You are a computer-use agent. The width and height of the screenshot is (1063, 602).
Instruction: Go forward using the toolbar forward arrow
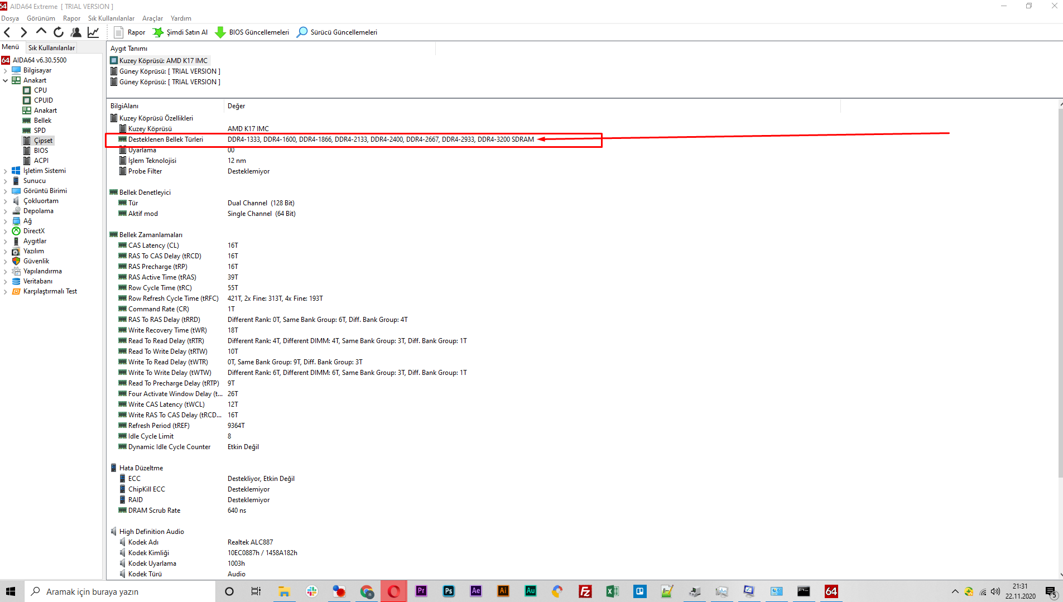24,32
